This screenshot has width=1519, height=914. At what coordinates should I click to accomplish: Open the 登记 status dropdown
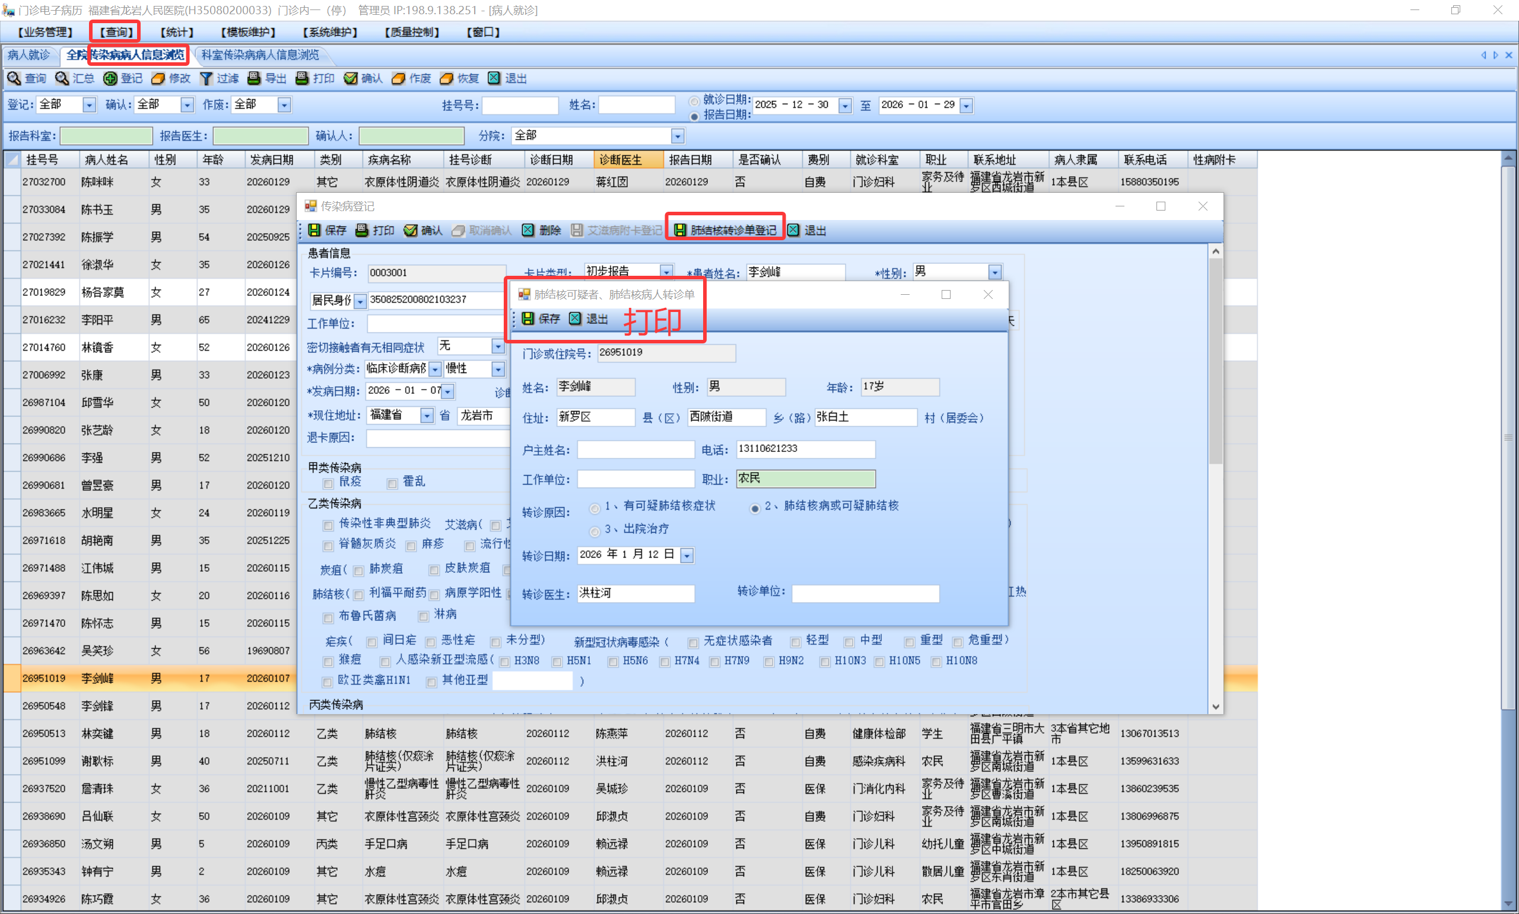(90, 105)
